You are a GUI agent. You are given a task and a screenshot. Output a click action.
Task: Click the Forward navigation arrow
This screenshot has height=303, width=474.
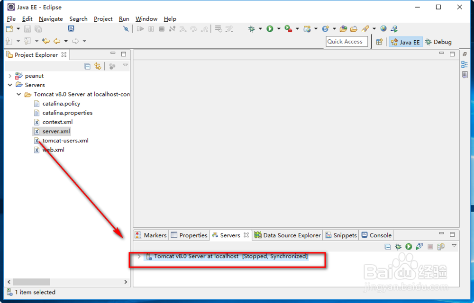75,41
